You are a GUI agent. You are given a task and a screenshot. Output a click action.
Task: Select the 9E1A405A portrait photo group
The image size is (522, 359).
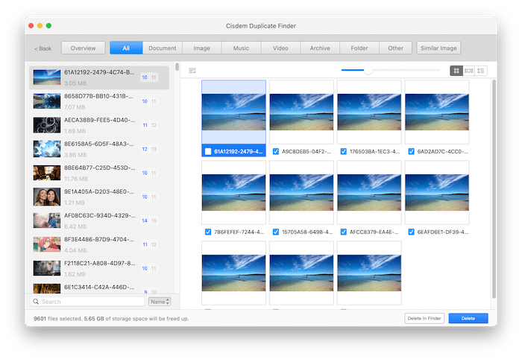pyautogui.click(x=46, y=197)
